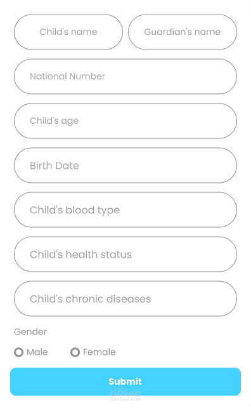Click the 'Guardian's name' placeholder text

click(183, 32)
